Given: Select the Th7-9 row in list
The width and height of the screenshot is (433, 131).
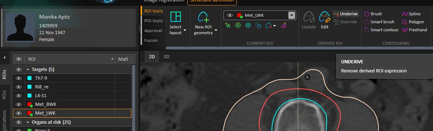Looking at the screenshot, I should coord(72,78).
